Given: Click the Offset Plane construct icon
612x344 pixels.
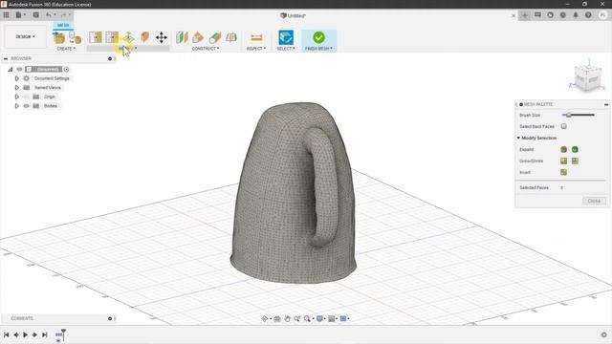Looking at the screenshot, I should [182, 37].
